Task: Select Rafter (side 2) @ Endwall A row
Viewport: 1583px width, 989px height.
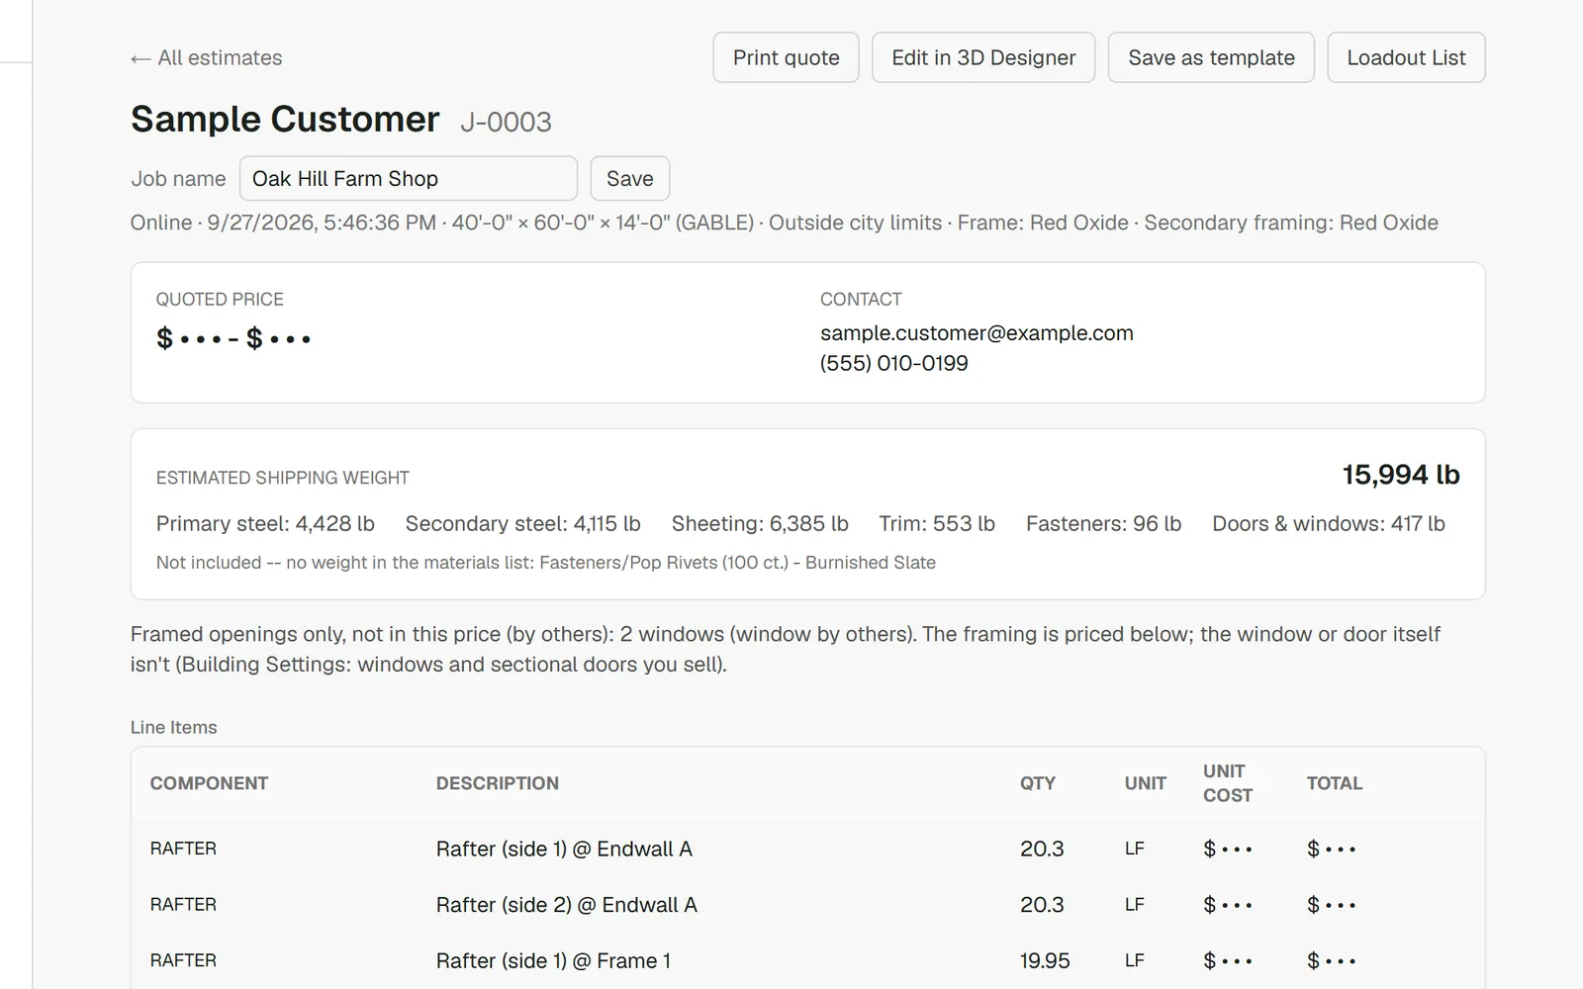Action: pos(807,905)
